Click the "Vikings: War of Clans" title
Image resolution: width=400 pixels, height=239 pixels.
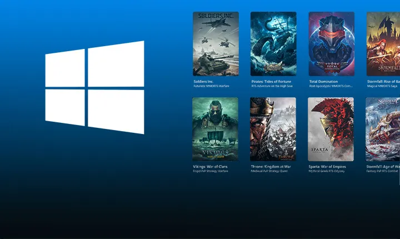[212, 166]
